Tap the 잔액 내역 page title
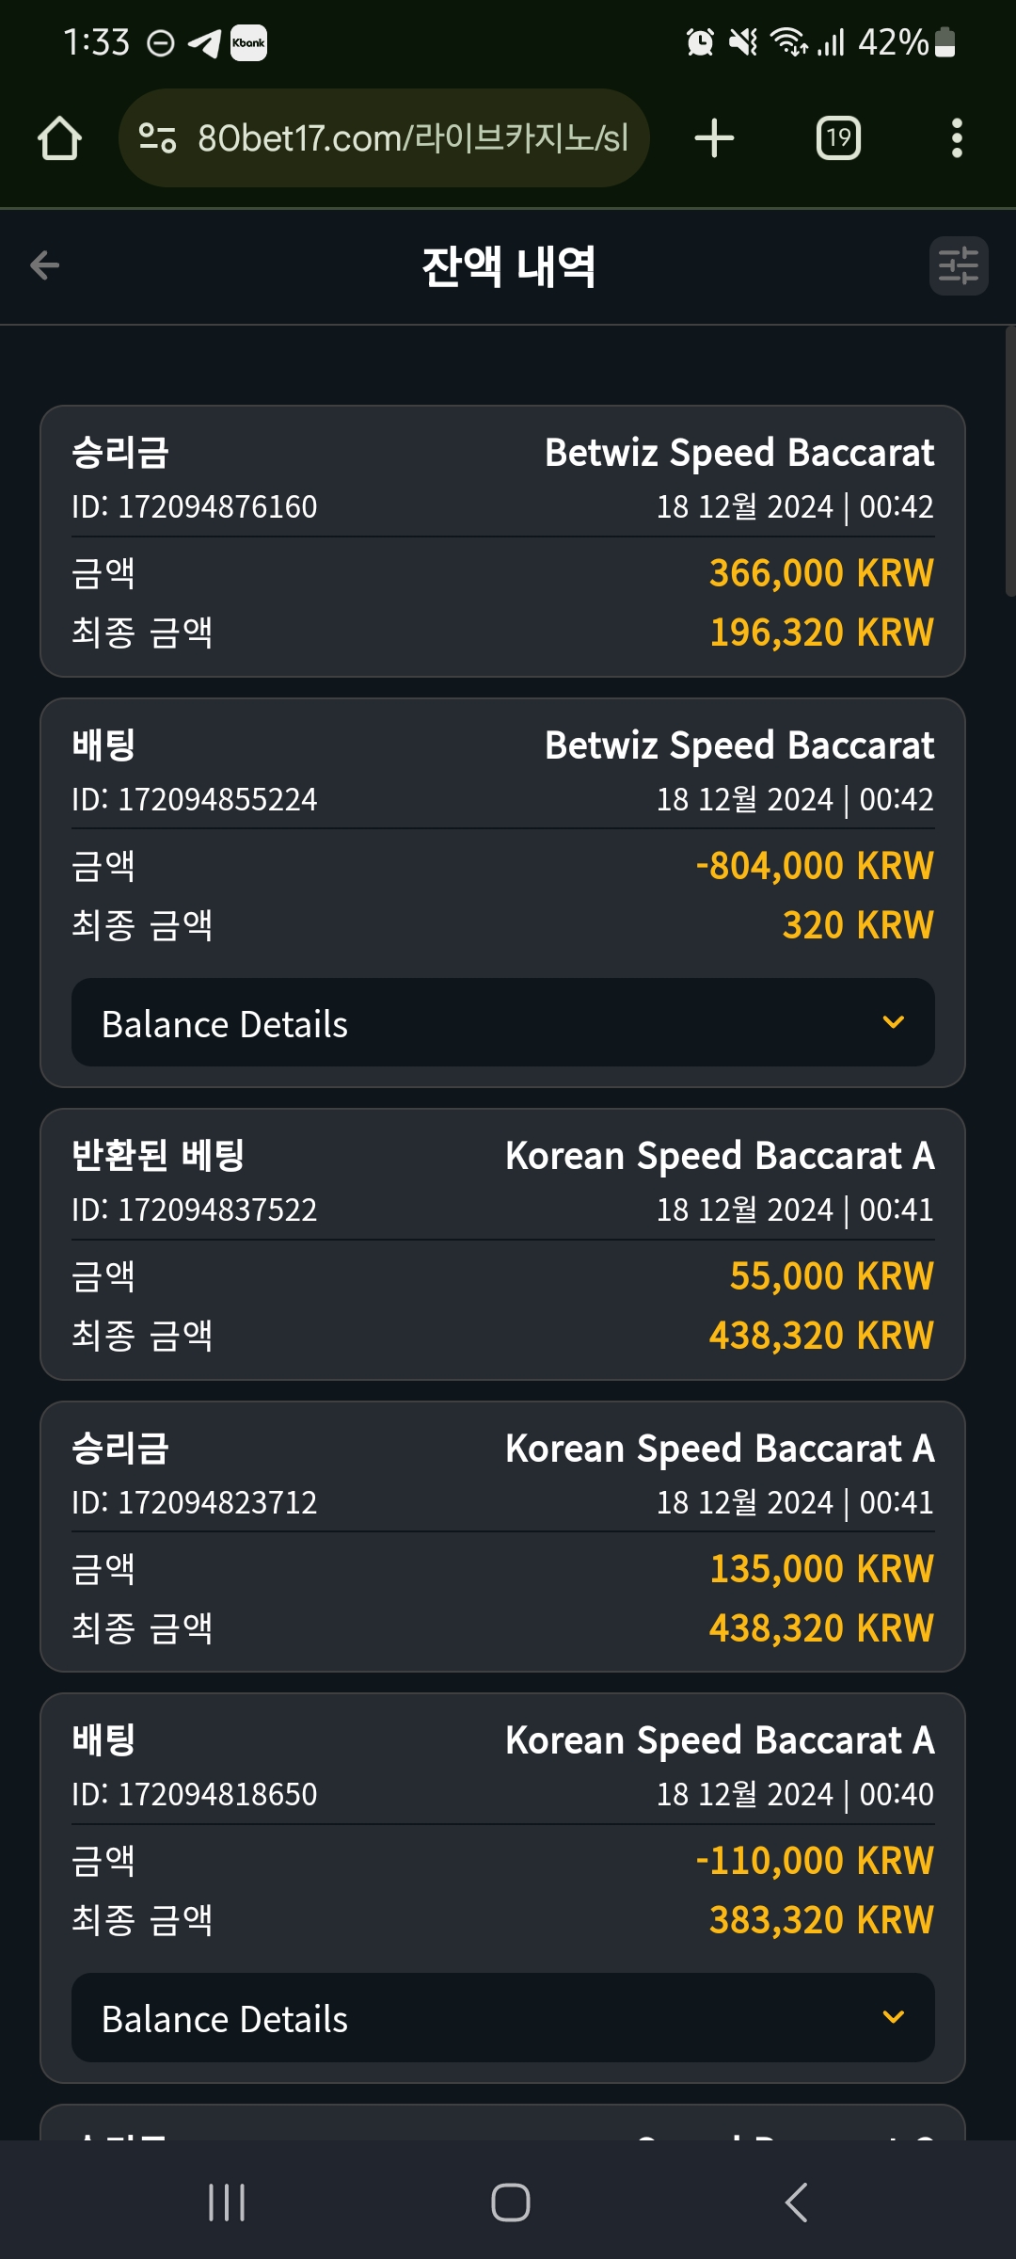This screenshot has height=2259, width=1016. click(x=509, y=266)
